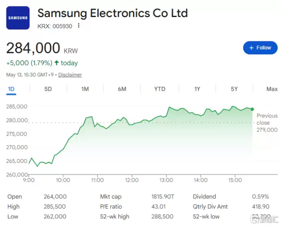
Task: Open the Disclaimer link
Action: click(x=70, y=75)
